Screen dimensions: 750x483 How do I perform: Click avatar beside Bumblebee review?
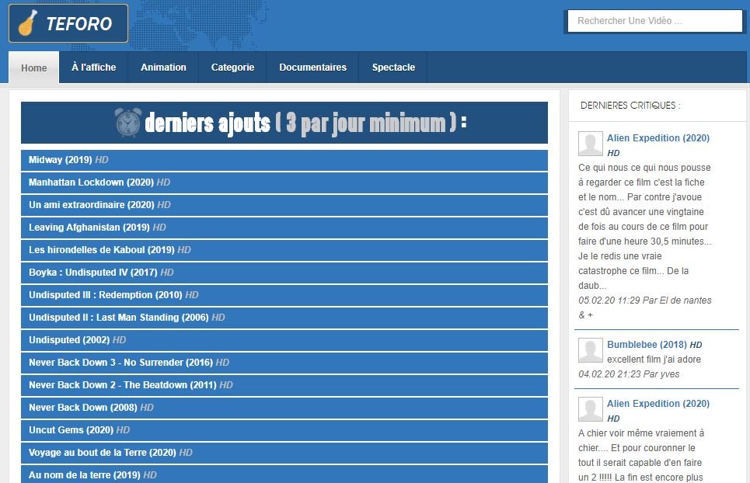591,350
